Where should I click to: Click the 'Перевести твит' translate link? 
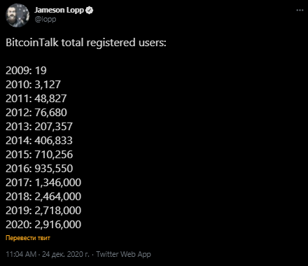28,238
